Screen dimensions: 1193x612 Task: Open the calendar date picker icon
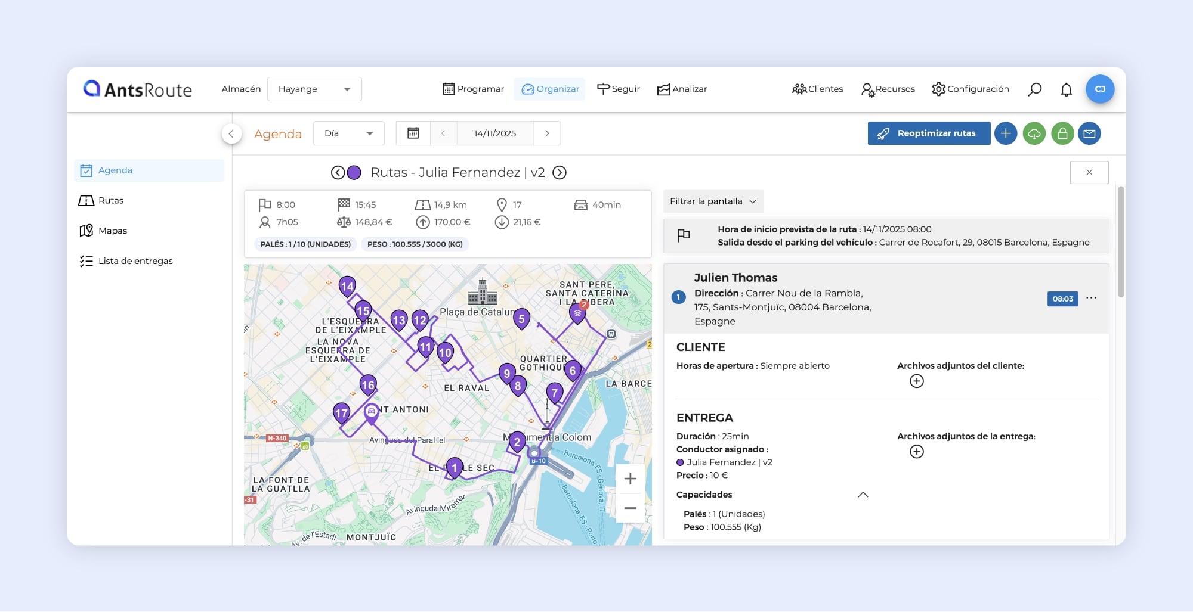(x=413, y=133)
